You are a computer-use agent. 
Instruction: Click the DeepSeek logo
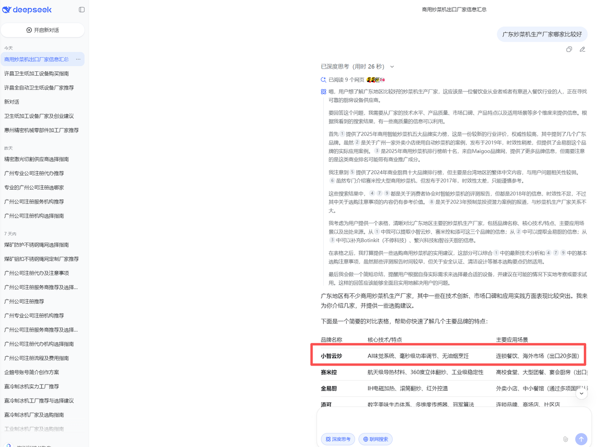click(27, 10)
